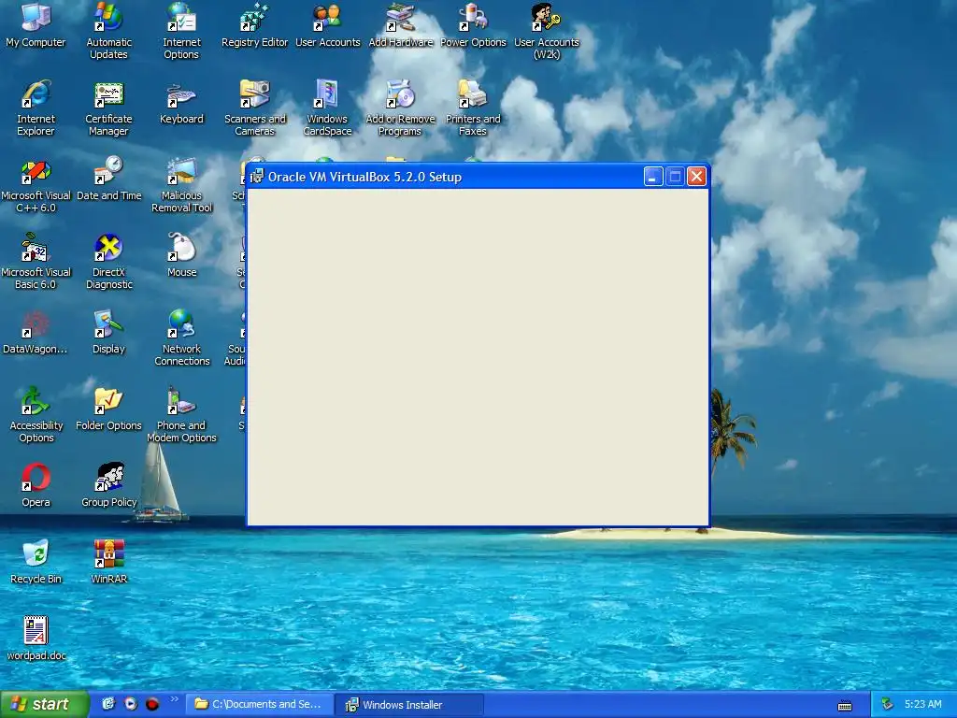The width and height of the screenshot is (957, 718).
Task: Select the DataWagon desktop shortcut
Action: (x=36, y=334)
